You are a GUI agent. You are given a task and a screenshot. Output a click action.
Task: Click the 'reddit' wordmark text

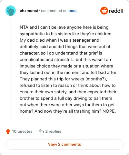(116, 11)
